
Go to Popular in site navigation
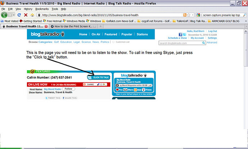click(127, 34)
